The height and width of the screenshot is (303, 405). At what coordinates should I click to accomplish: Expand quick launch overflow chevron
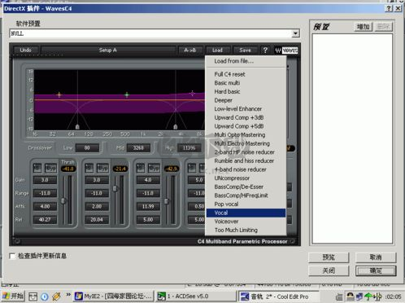pos(68,294)
